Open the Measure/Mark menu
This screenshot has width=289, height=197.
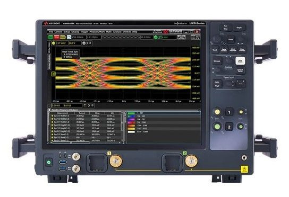[97, 32]
